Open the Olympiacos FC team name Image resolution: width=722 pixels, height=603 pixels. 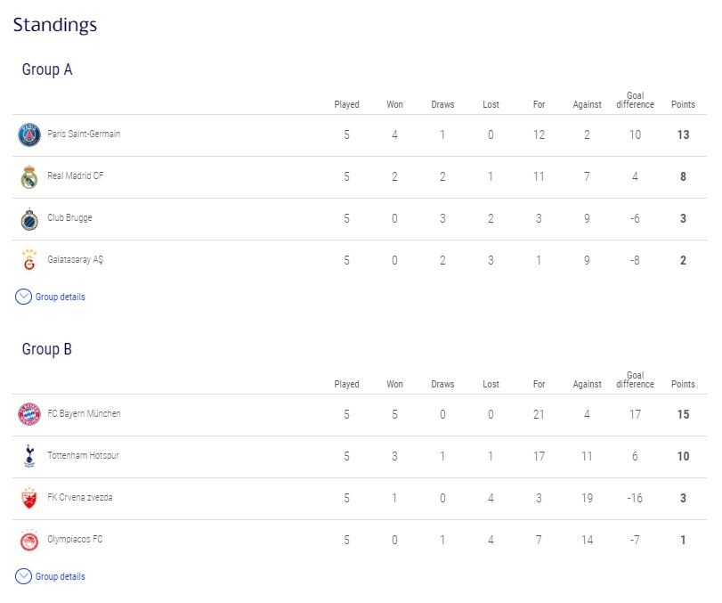click(75, 539)
